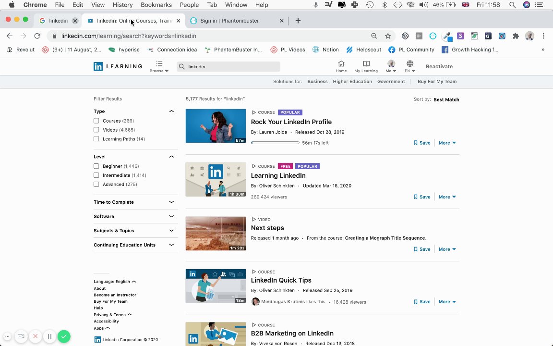Open the Bookmarks menu

coord(156,5)
